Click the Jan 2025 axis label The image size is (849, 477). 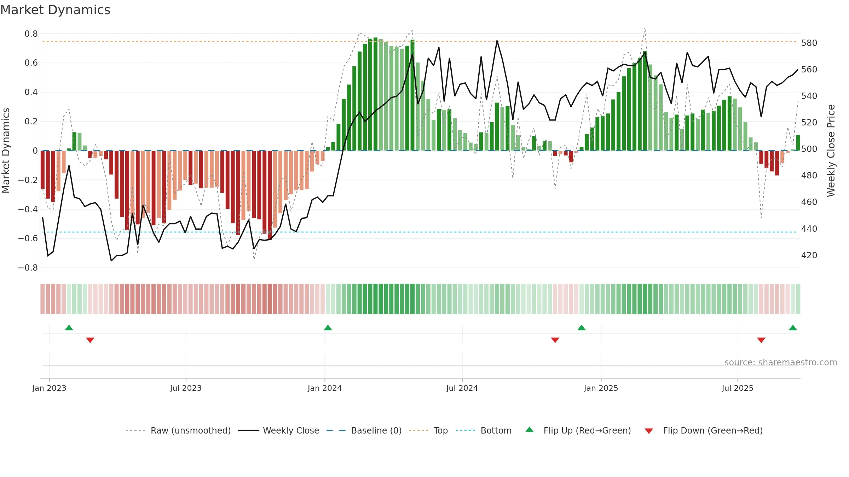click(601, 388)
